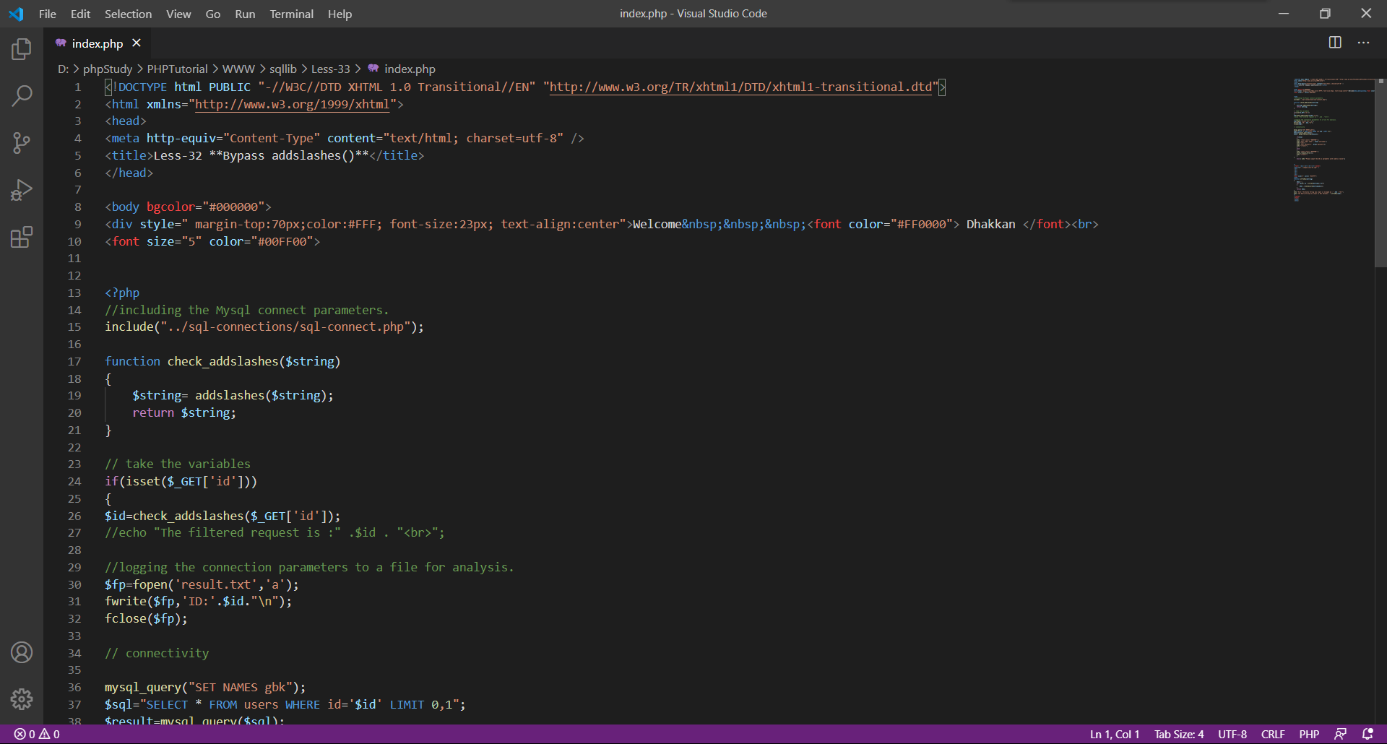
Task: Click the notifications bell in status bar
Action: [1367, 734]
